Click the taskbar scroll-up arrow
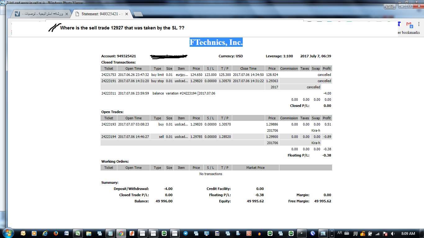Viewport: 424px width, 238px height. pos(332,231)
